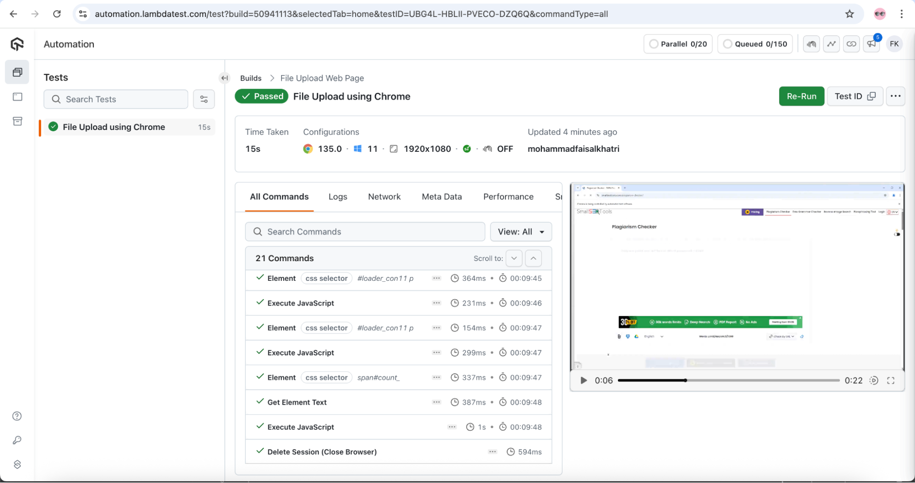Collapse the Tests sidebar with the arrow icon
This screenshot has width=915, height=483.
click(x=224, y=78)
